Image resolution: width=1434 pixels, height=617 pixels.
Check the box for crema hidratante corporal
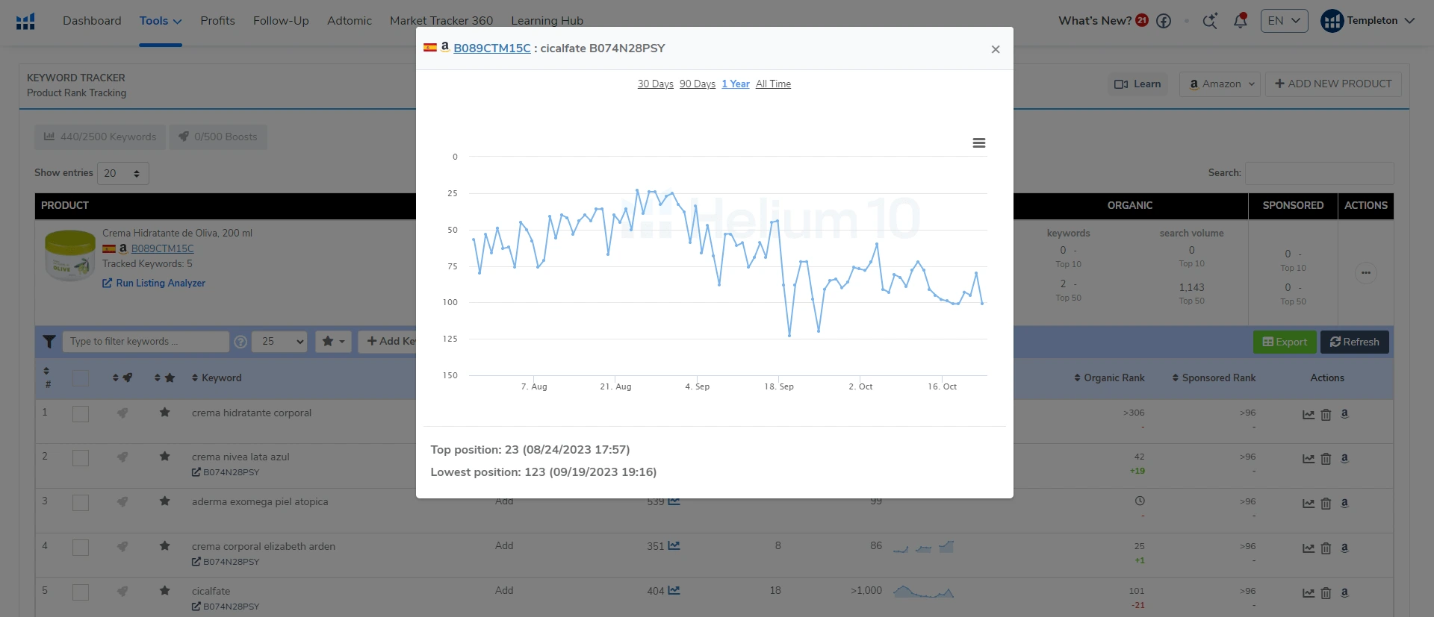81,414
